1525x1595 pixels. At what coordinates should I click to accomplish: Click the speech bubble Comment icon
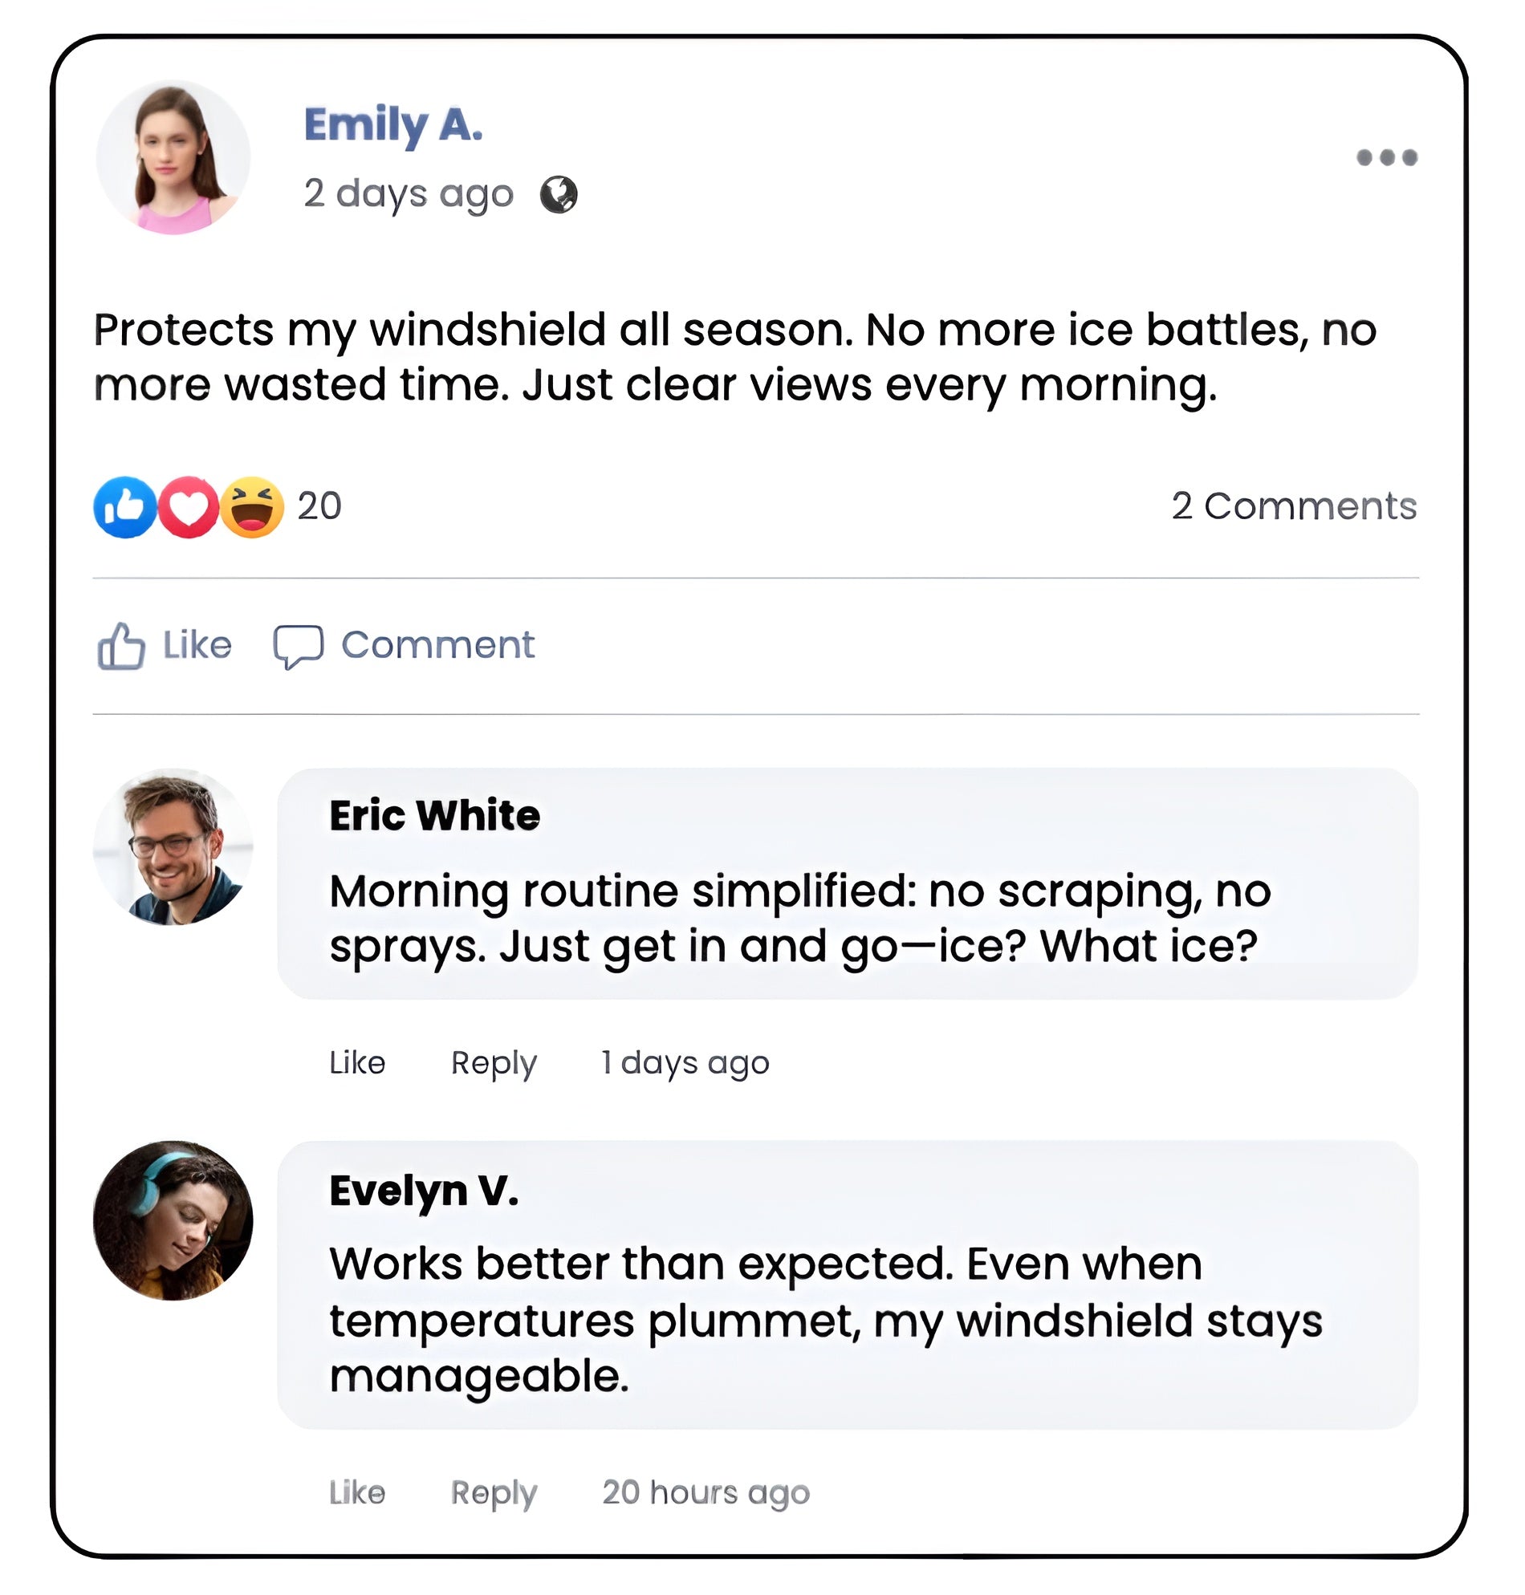coord(299,646)
